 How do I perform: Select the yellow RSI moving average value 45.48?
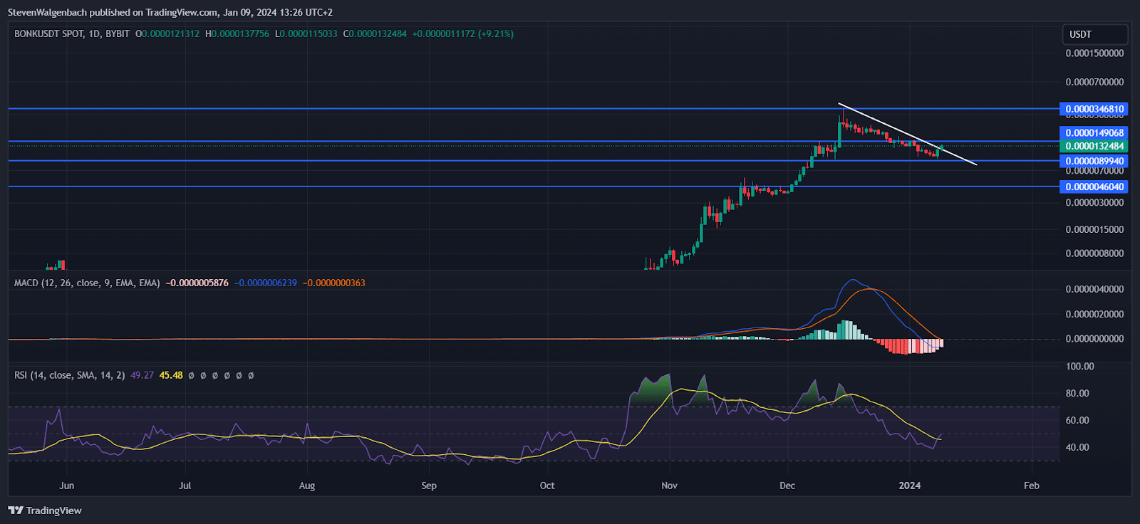click(171, 375)
